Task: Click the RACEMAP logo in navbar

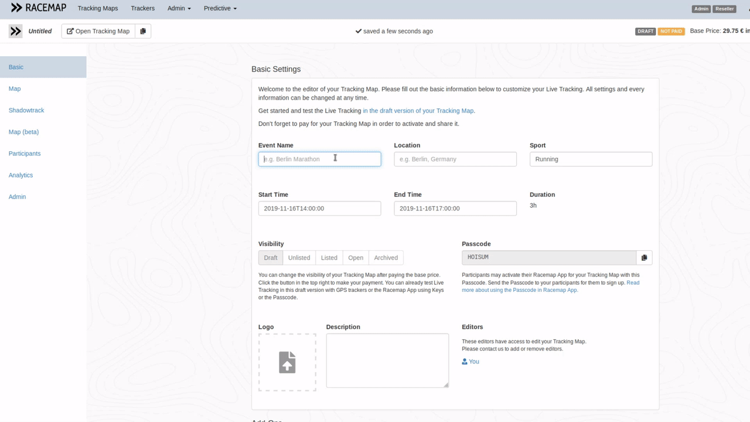Action: tap(39, 8)
